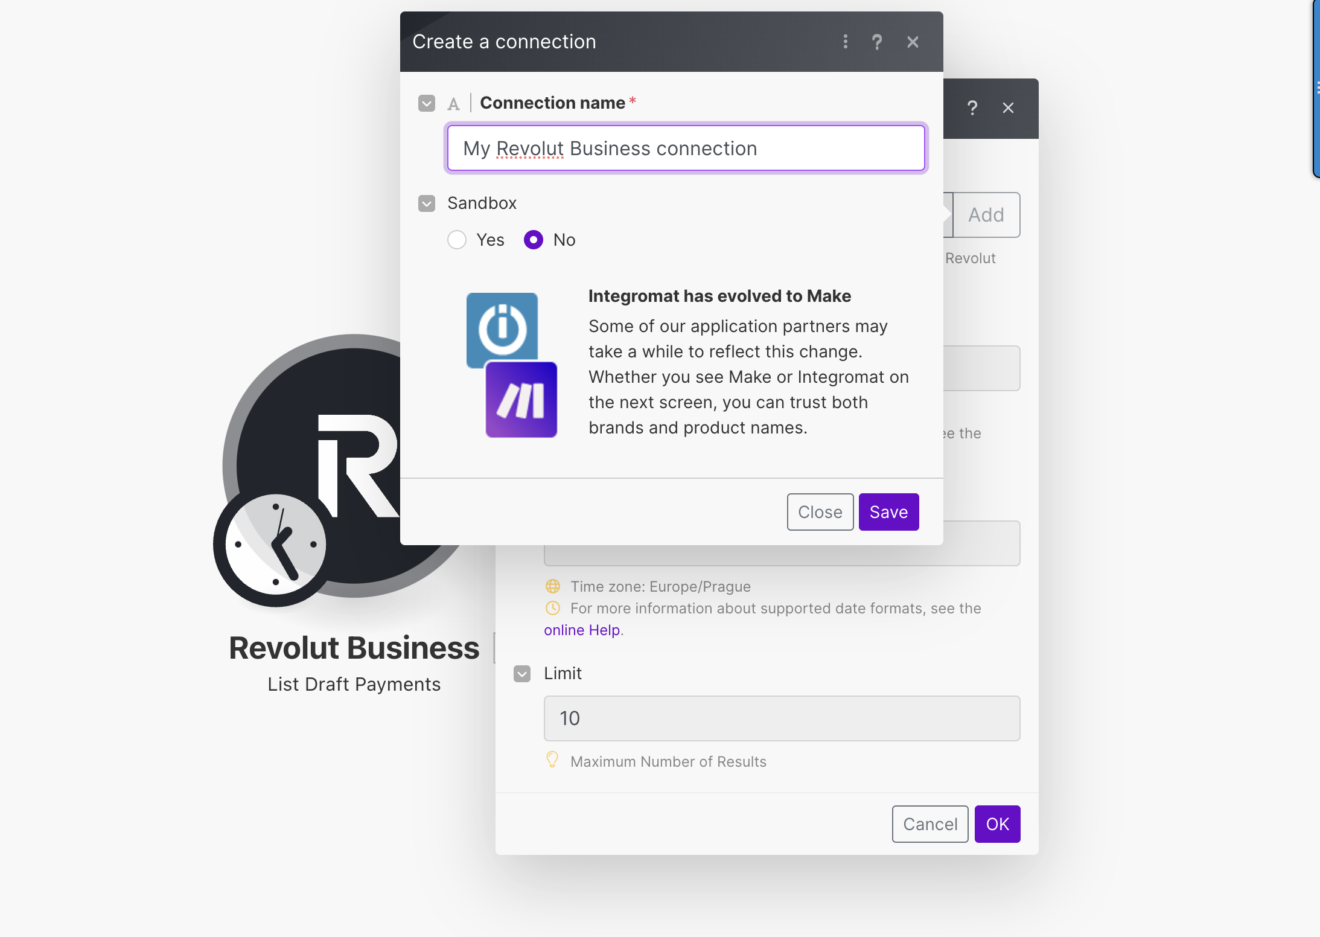Click 'Integromat has evolved to Make' heading
Image resolution: width=1320 pixels, height=937 pixels.
[719, 296]
